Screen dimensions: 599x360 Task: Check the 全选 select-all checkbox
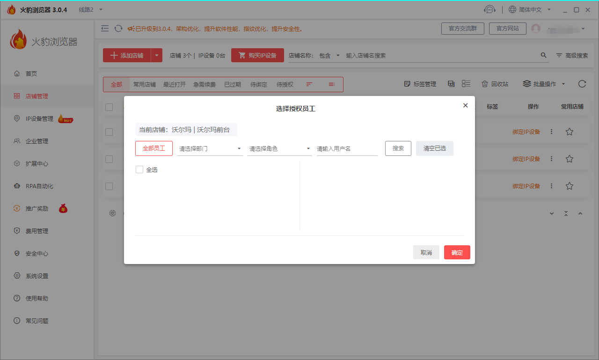(139, 169)
